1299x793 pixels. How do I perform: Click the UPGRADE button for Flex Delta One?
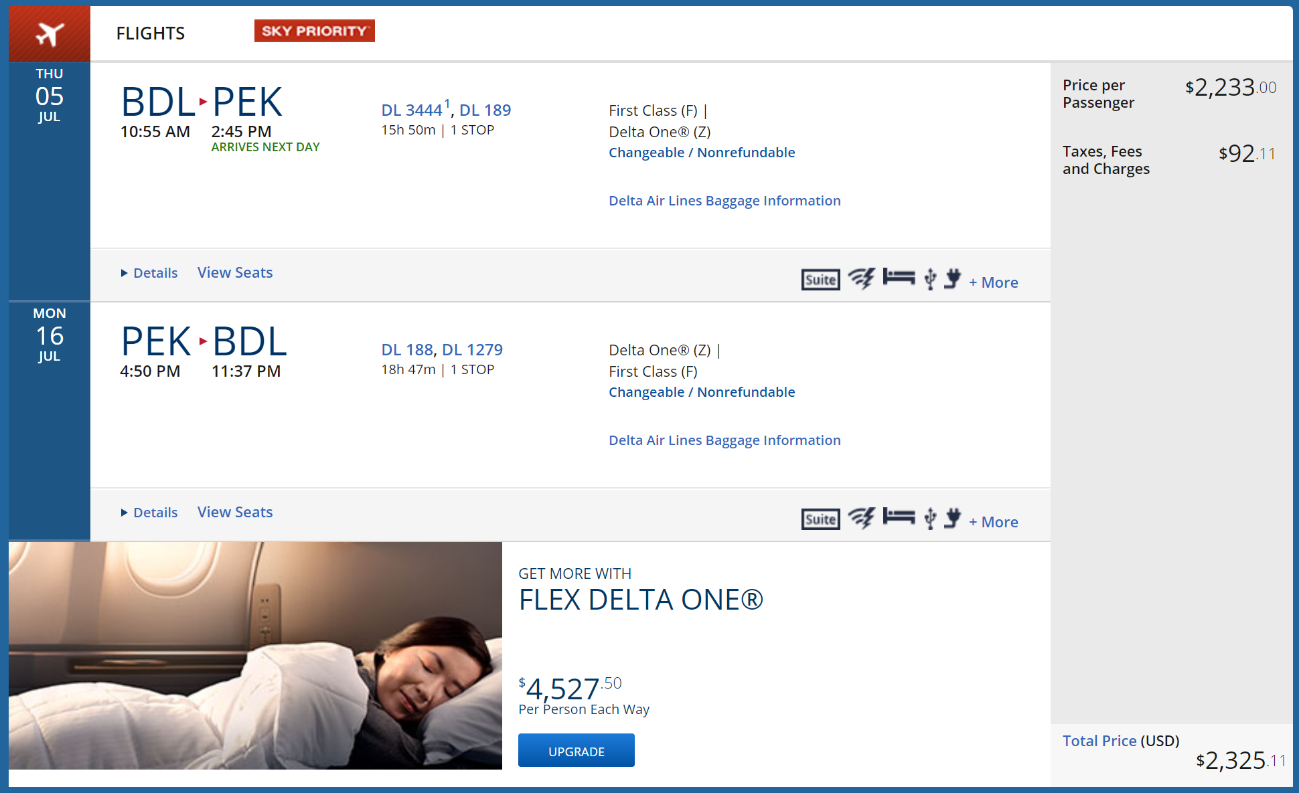click(x=577, y=751)
